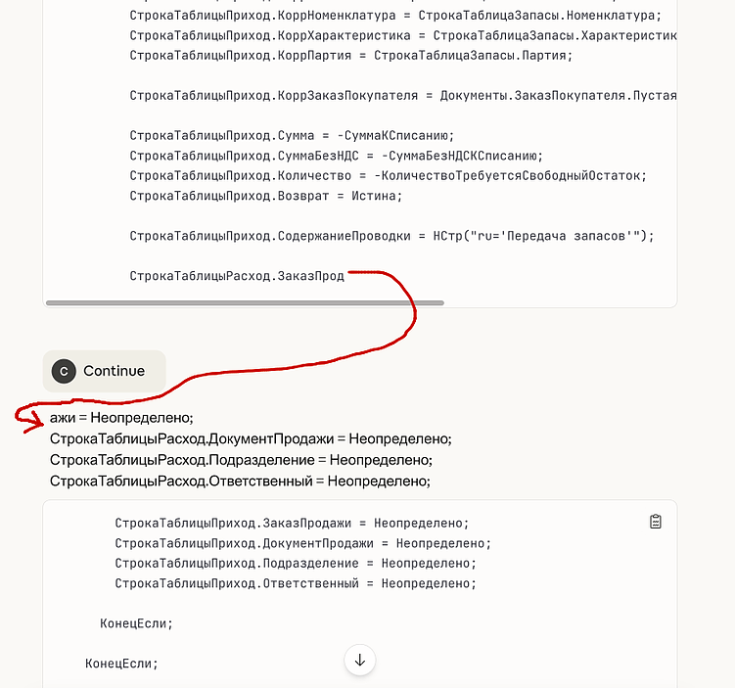Image resolution: width=735 pixels, height=688 pixels.
Task: Click the КоррЗаказПокупателя code line
Action: point(402,96)
